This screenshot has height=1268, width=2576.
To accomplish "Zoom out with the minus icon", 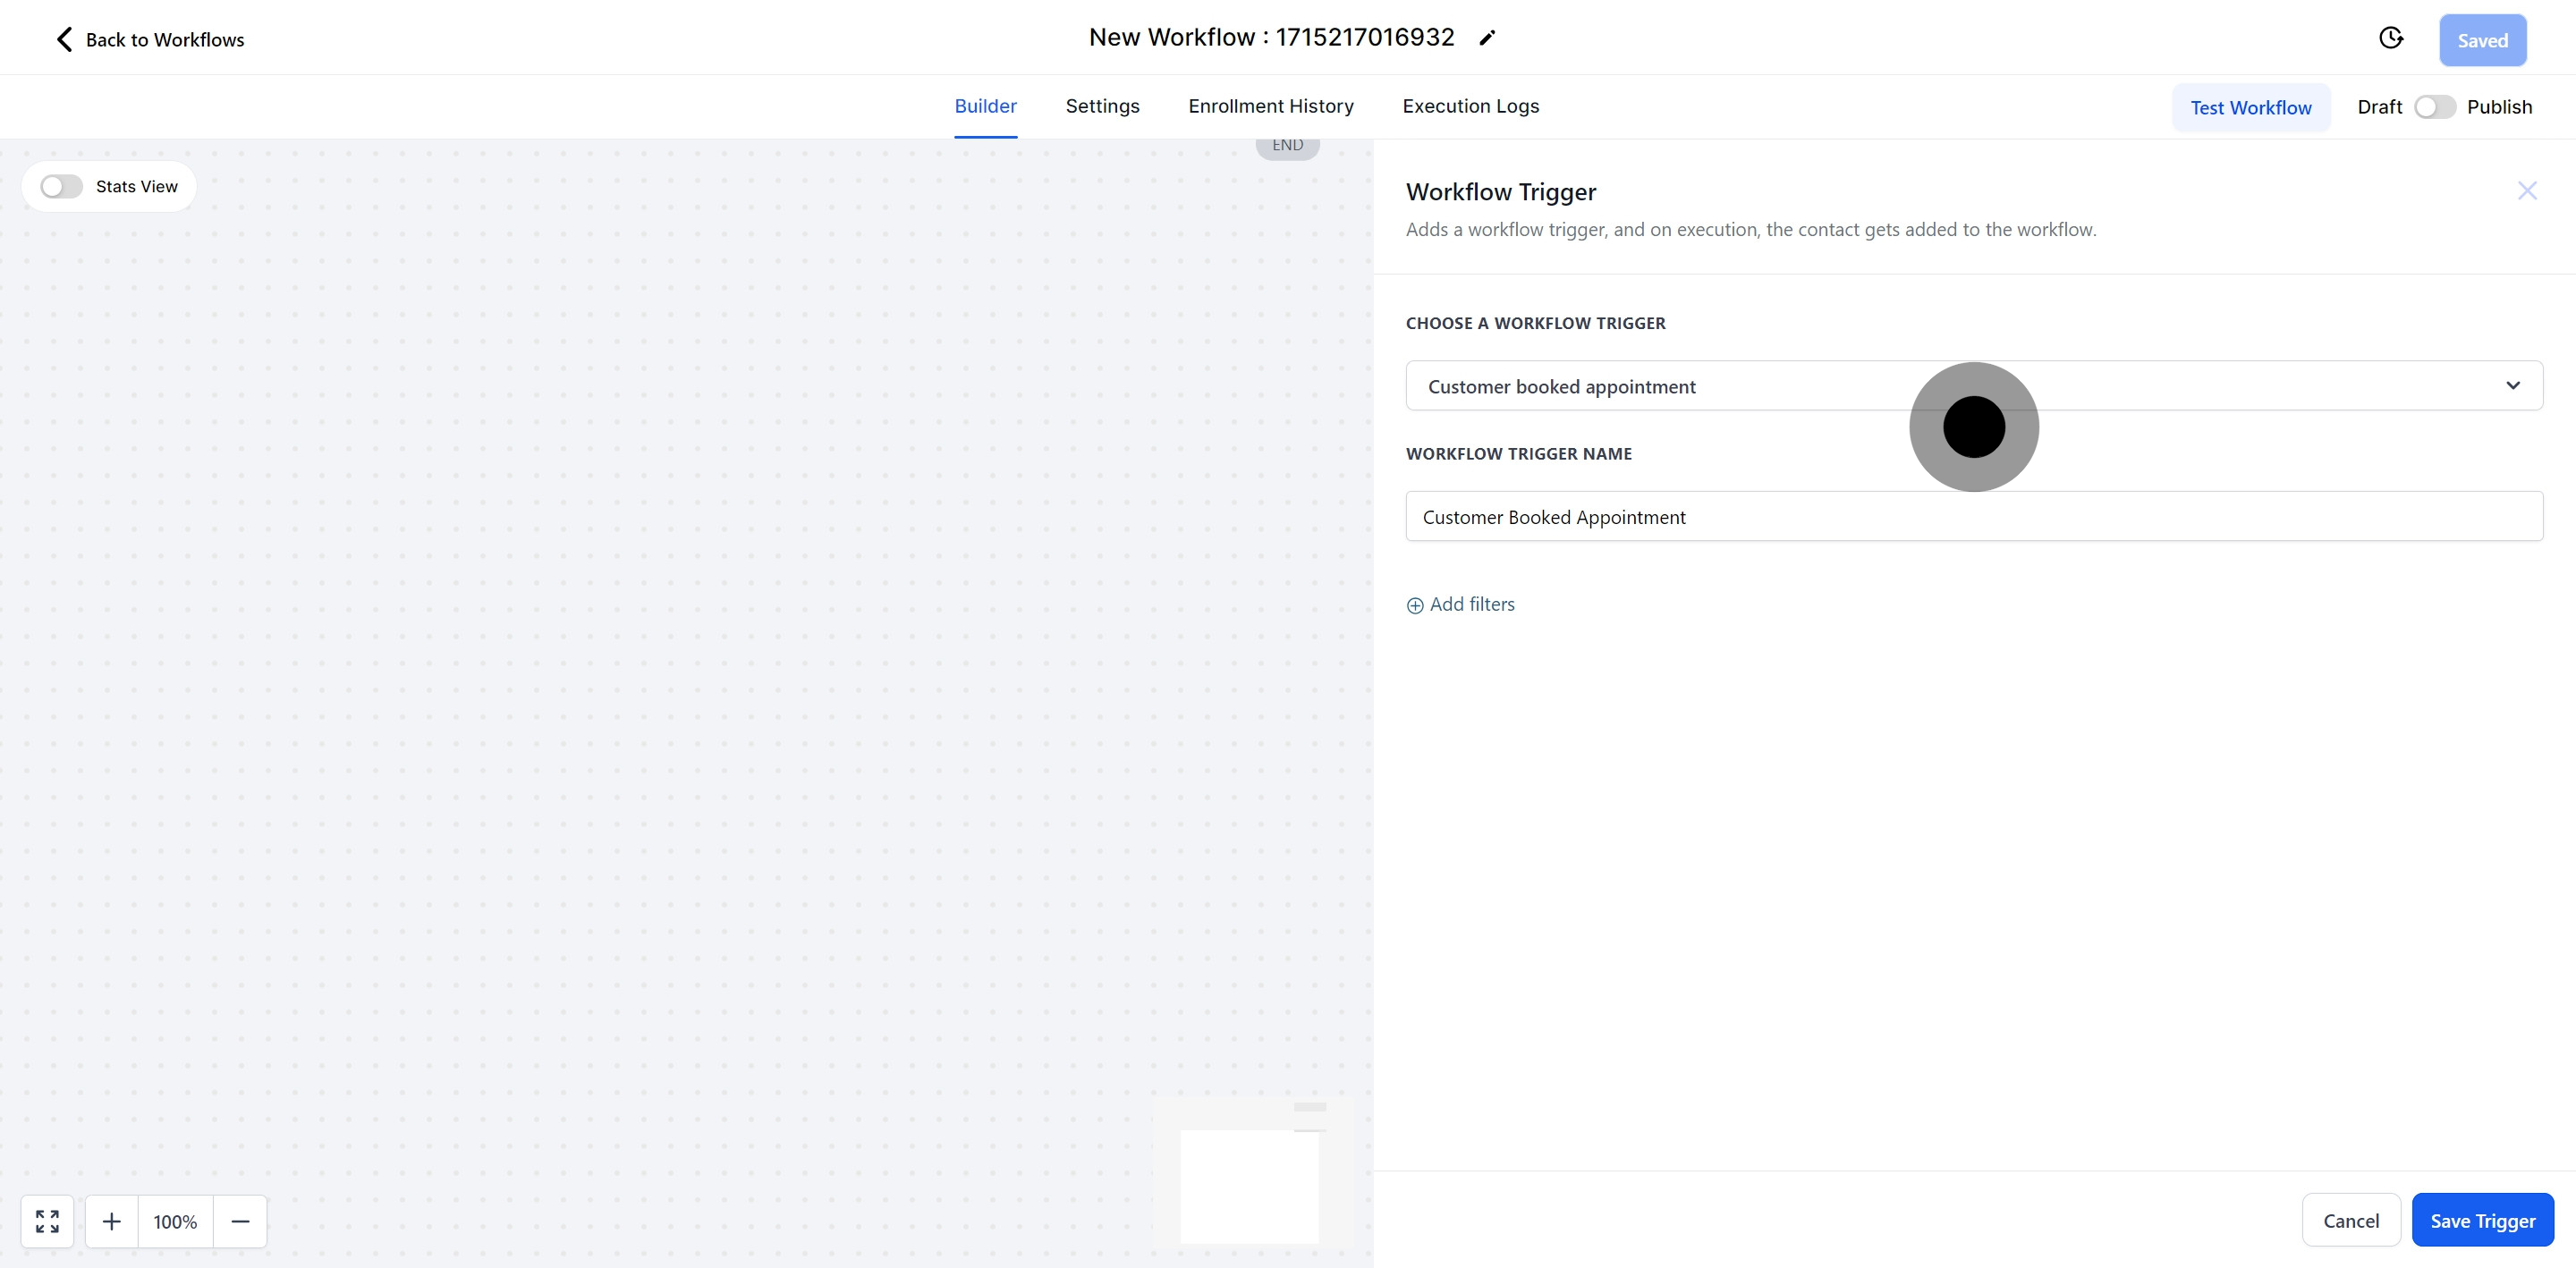I will point(240,1221).
